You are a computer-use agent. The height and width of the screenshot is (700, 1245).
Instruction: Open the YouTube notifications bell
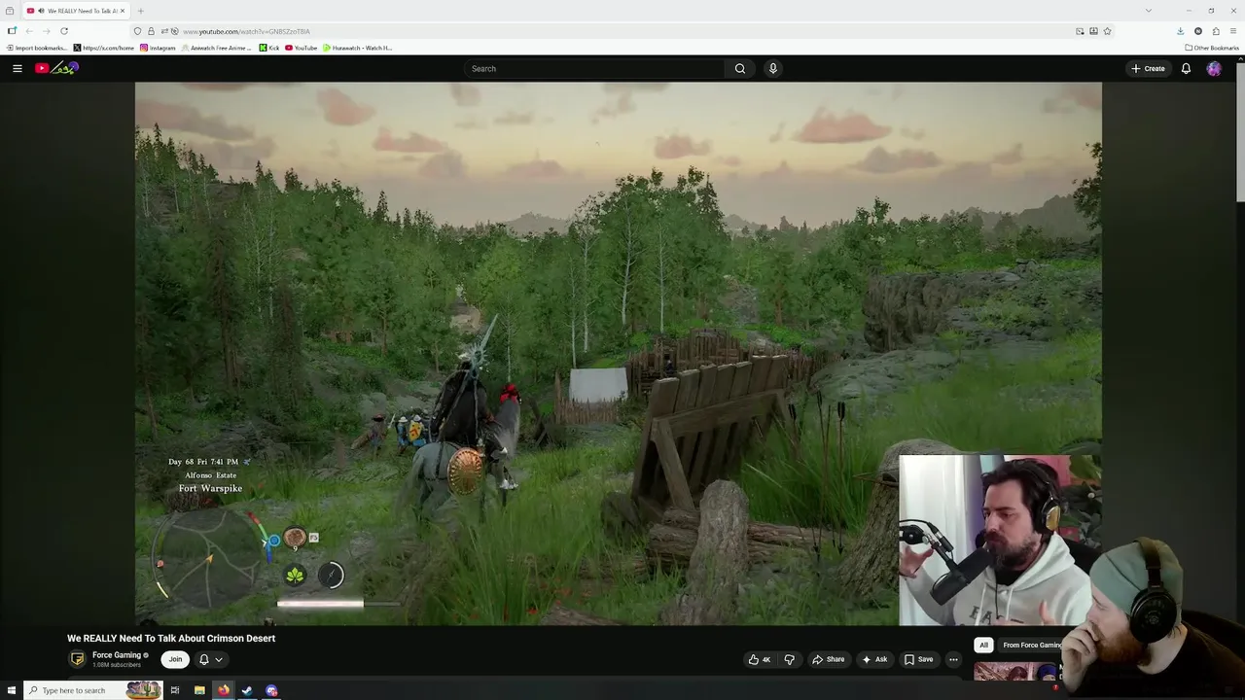pos(1186,68)
